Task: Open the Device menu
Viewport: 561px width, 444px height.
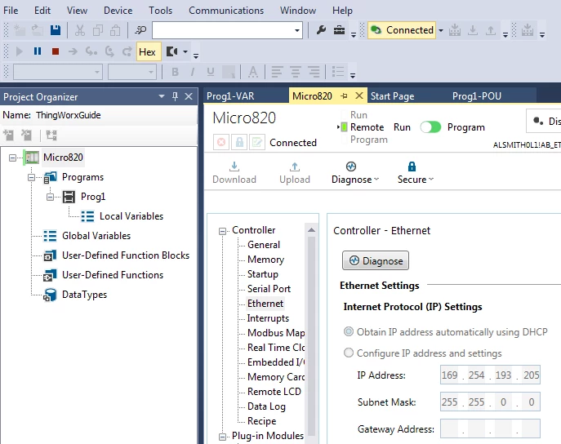Action: point(118,11)
